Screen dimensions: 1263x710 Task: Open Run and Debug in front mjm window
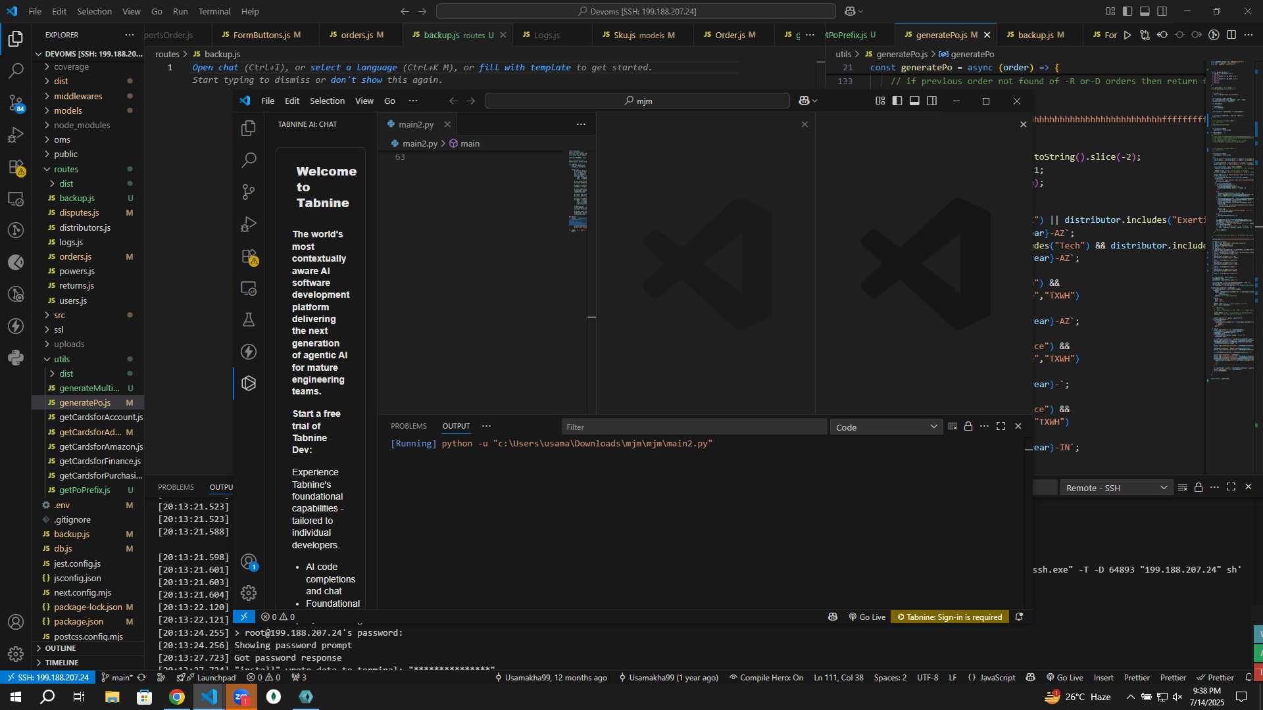[x=249, y=224]
